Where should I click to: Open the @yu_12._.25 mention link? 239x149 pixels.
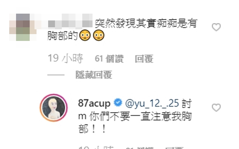tap(152, 104)
